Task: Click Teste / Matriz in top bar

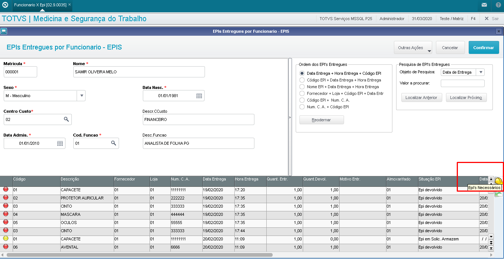Action: click(x=452, y=19)
